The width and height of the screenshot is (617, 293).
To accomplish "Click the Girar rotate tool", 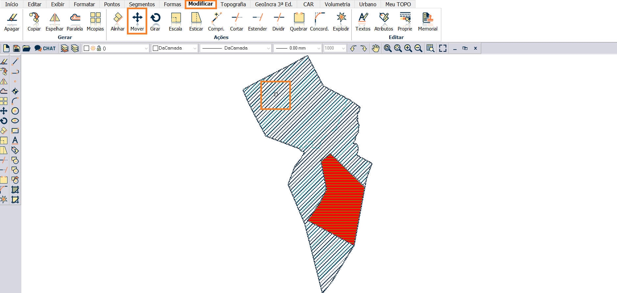I will 155,22.
